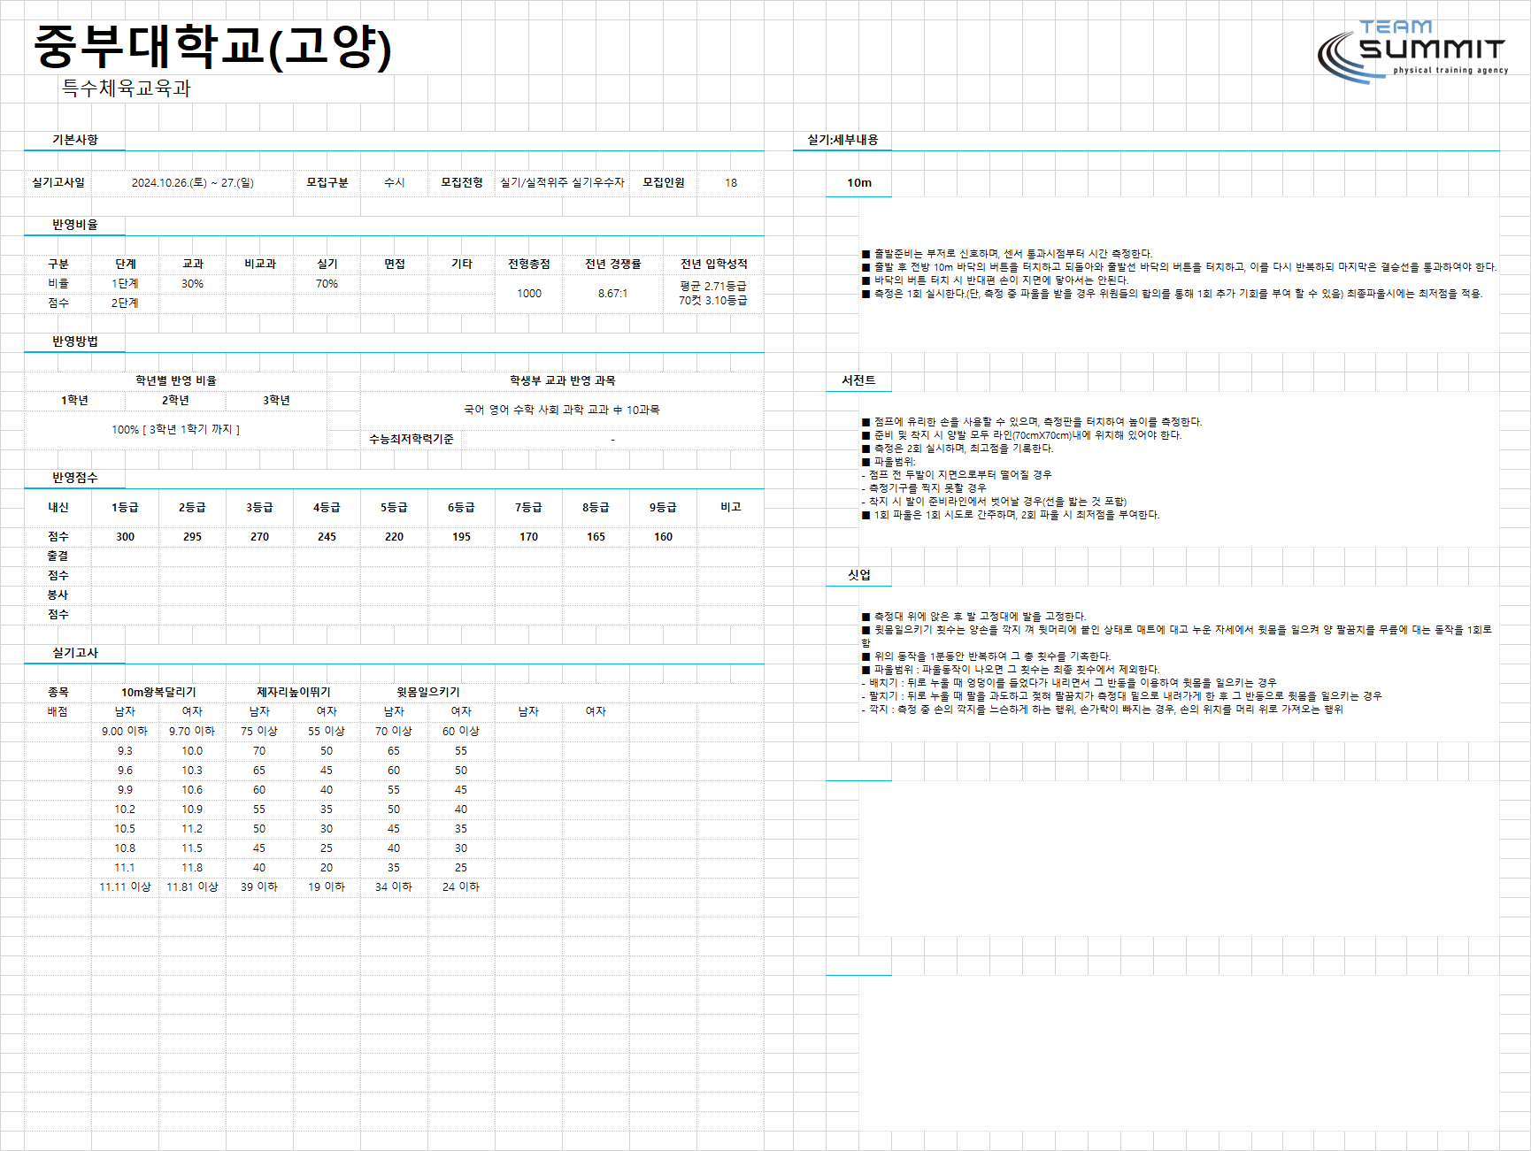The image size is (1531, 1151).
Task: Click the 전년 경쟁률 8.67:1 cell
Action: coord(612,293)
